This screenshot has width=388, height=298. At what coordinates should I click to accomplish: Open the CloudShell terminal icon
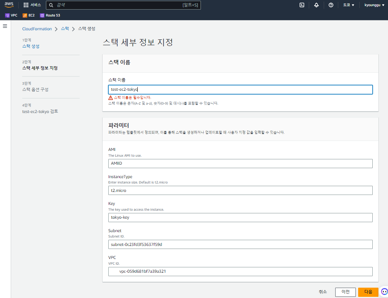[302, 5]
